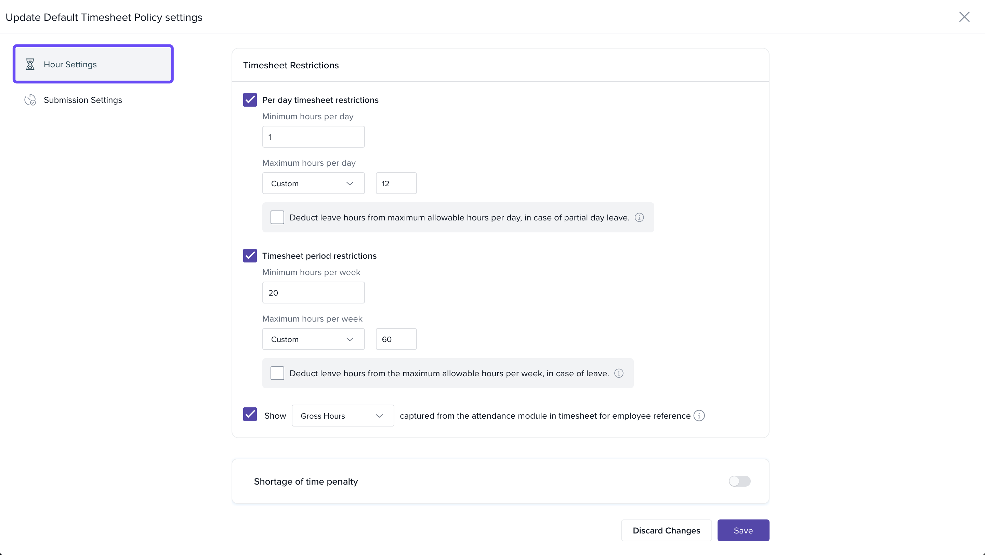Expand the Gross Hours dropdown

[x=343, y=416]
